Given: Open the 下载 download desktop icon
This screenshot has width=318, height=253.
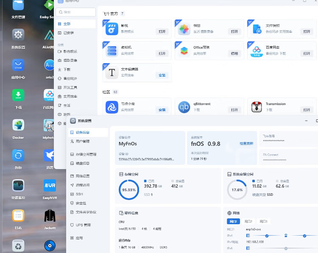Looking at the screenshot, I should (18, 95).
